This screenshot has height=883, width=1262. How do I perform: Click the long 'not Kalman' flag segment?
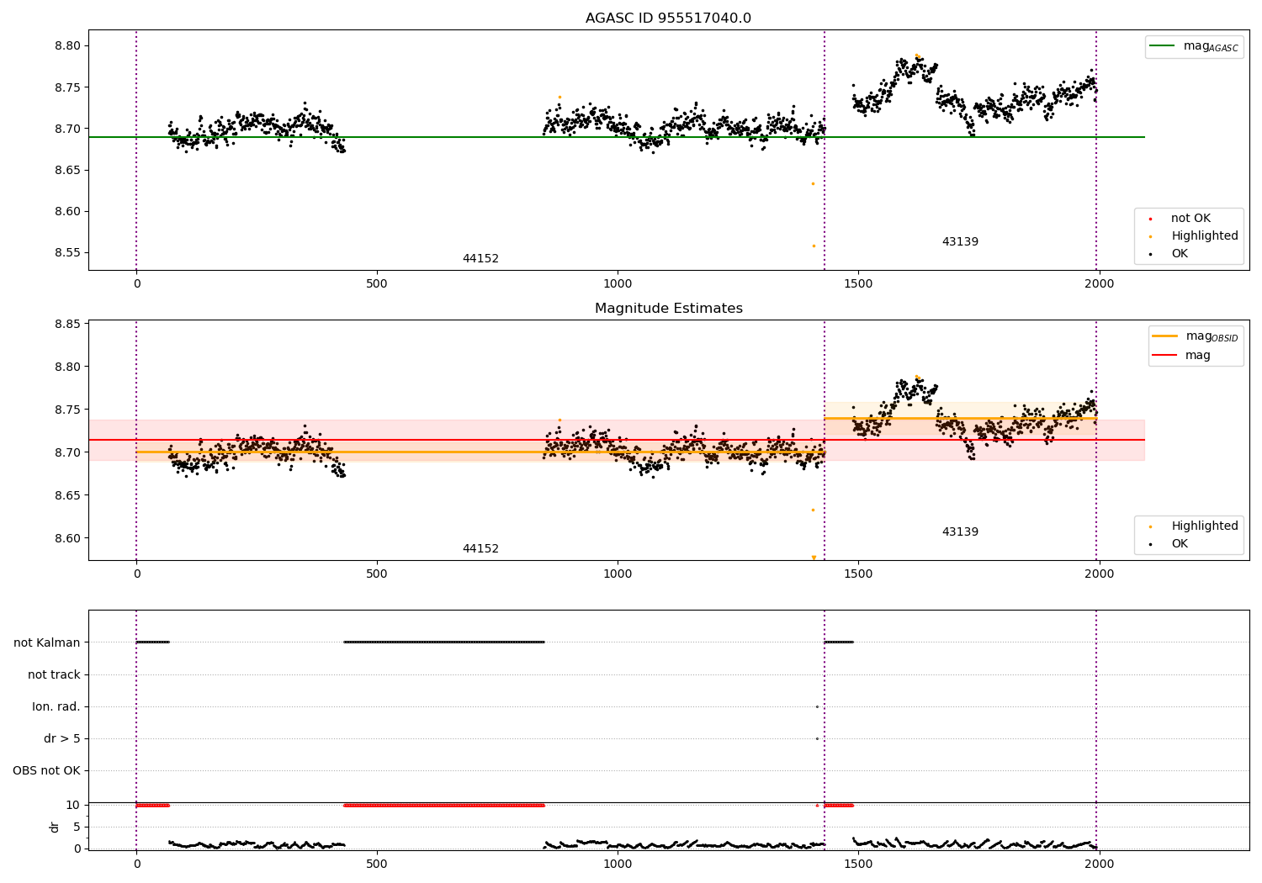444,642
